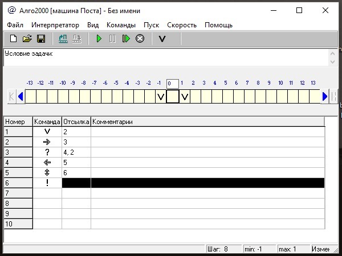Select the ? command in row 3
342x256 pixels.
pyautogui.click(x=47, y=152)
